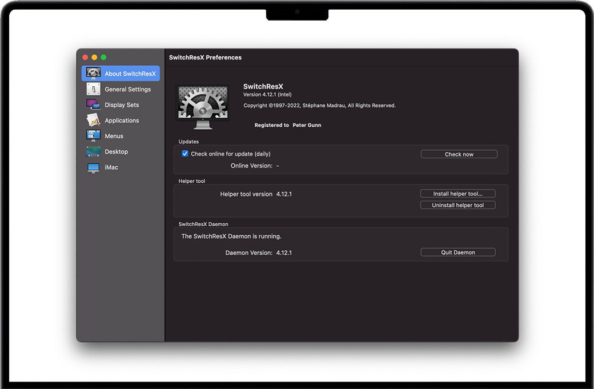This screenshot has width=594, height=389.
Task: Click the Menus sidebar icon
Action: coord(93,136)
